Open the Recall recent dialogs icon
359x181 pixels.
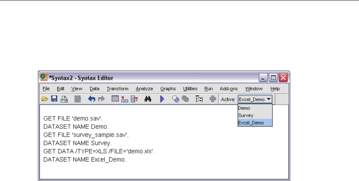[x=78, y=99]
